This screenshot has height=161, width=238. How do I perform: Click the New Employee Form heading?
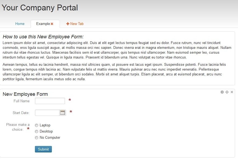(25, 94)
